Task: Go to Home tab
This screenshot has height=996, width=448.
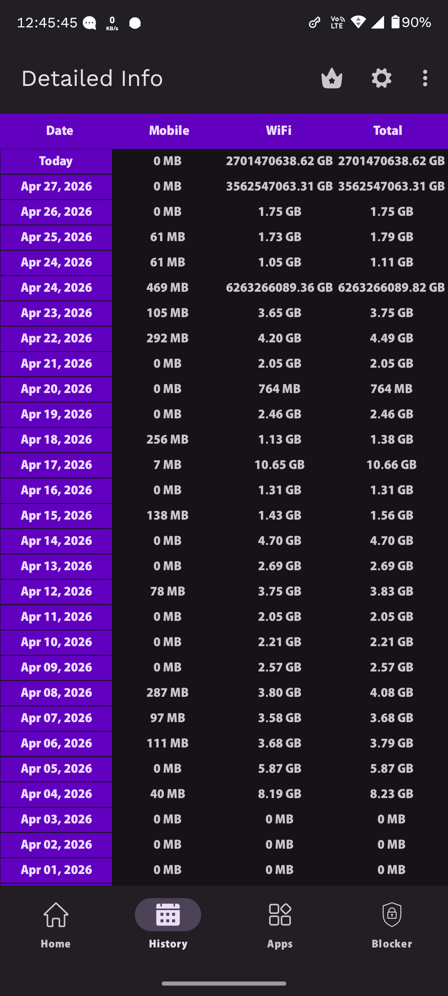Action: [x=56, y=925]
